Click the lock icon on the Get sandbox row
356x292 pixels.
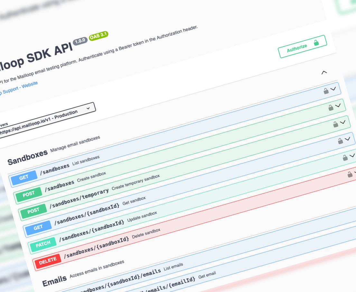[x=340, y=141]
